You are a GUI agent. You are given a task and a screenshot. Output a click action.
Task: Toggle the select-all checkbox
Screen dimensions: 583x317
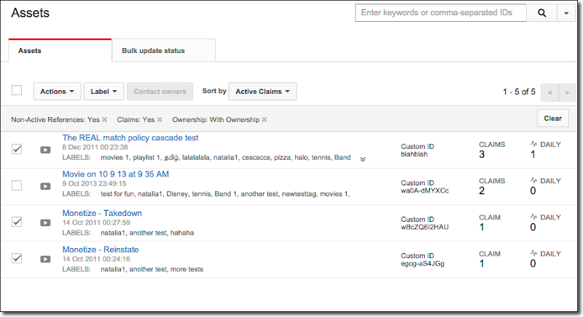point(17,91)
